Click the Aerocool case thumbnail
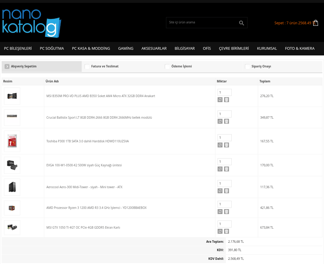 [12, 187]
